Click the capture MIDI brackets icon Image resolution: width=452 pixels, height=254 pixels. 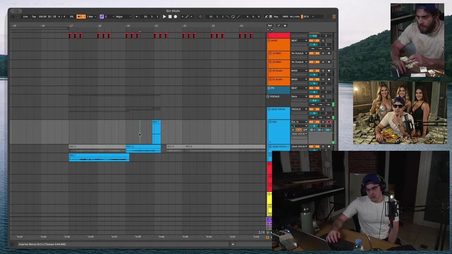click(x=196, y=17)
